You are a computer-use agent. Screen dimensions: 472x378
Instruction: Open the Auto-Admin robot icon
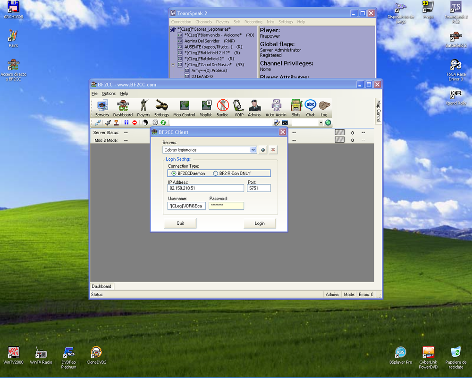click(276, 108)
